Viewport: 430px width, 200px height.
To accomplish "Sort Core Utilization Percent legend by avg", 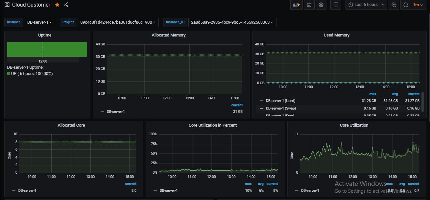I will click(261, 184).
